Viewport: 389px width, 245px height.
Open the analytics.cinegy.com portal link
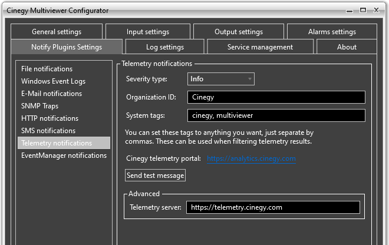(x=251, y=158)
